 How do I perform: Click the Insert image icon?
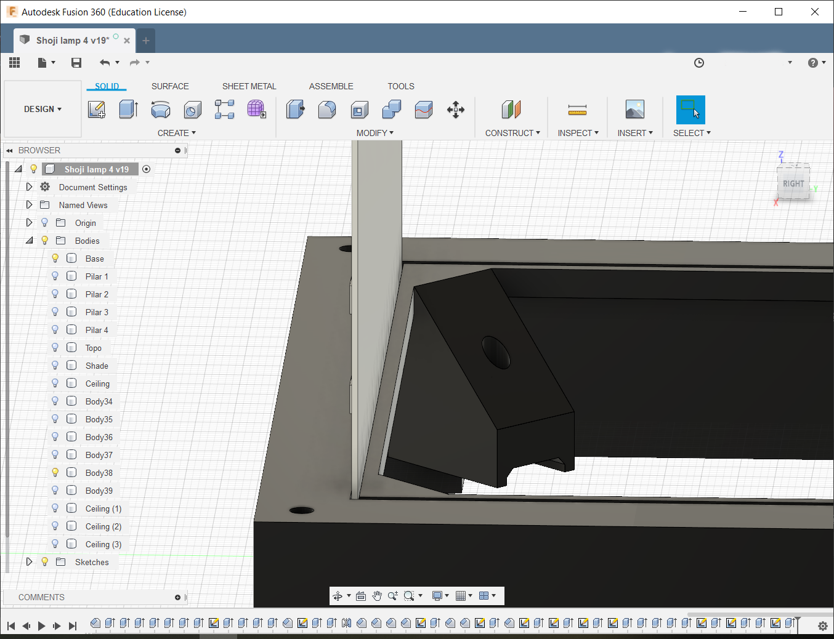[634, 110]
